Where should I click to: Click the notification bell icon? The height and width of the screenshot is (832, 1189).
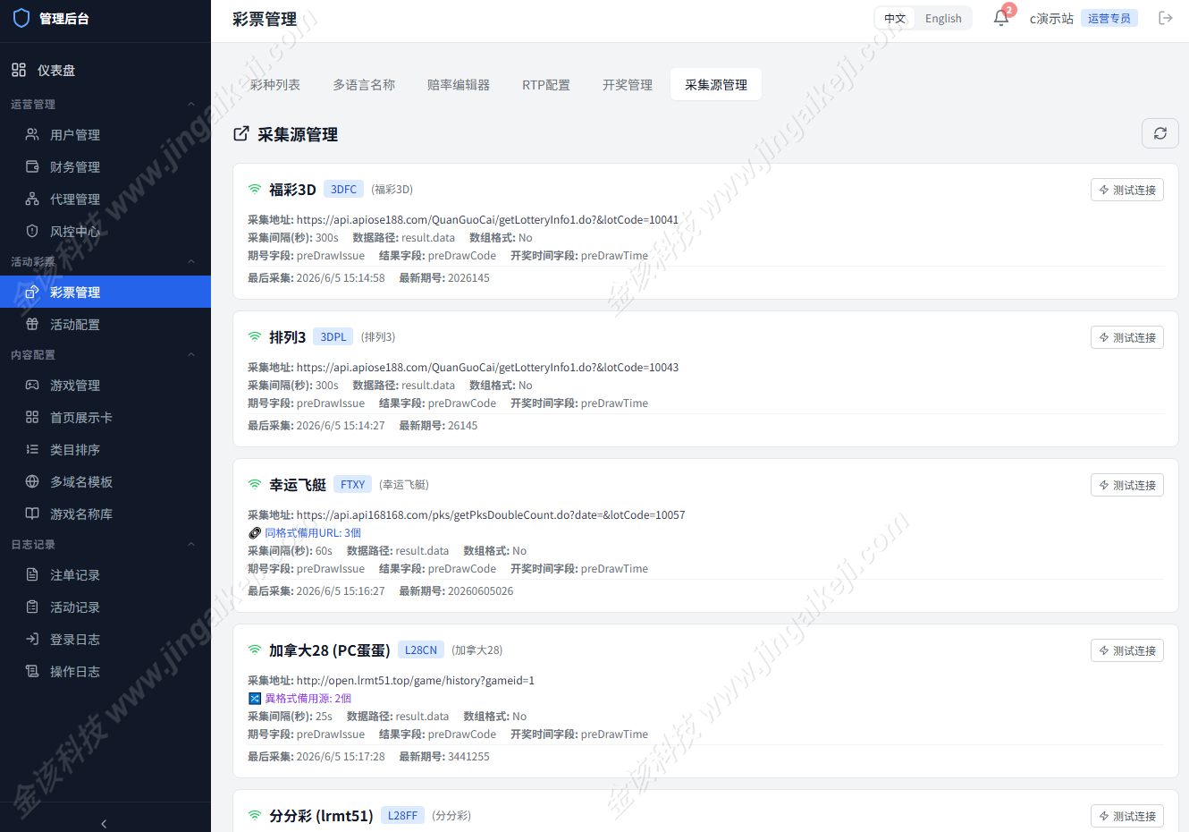pyautogui.click(x=1001, y=18)
